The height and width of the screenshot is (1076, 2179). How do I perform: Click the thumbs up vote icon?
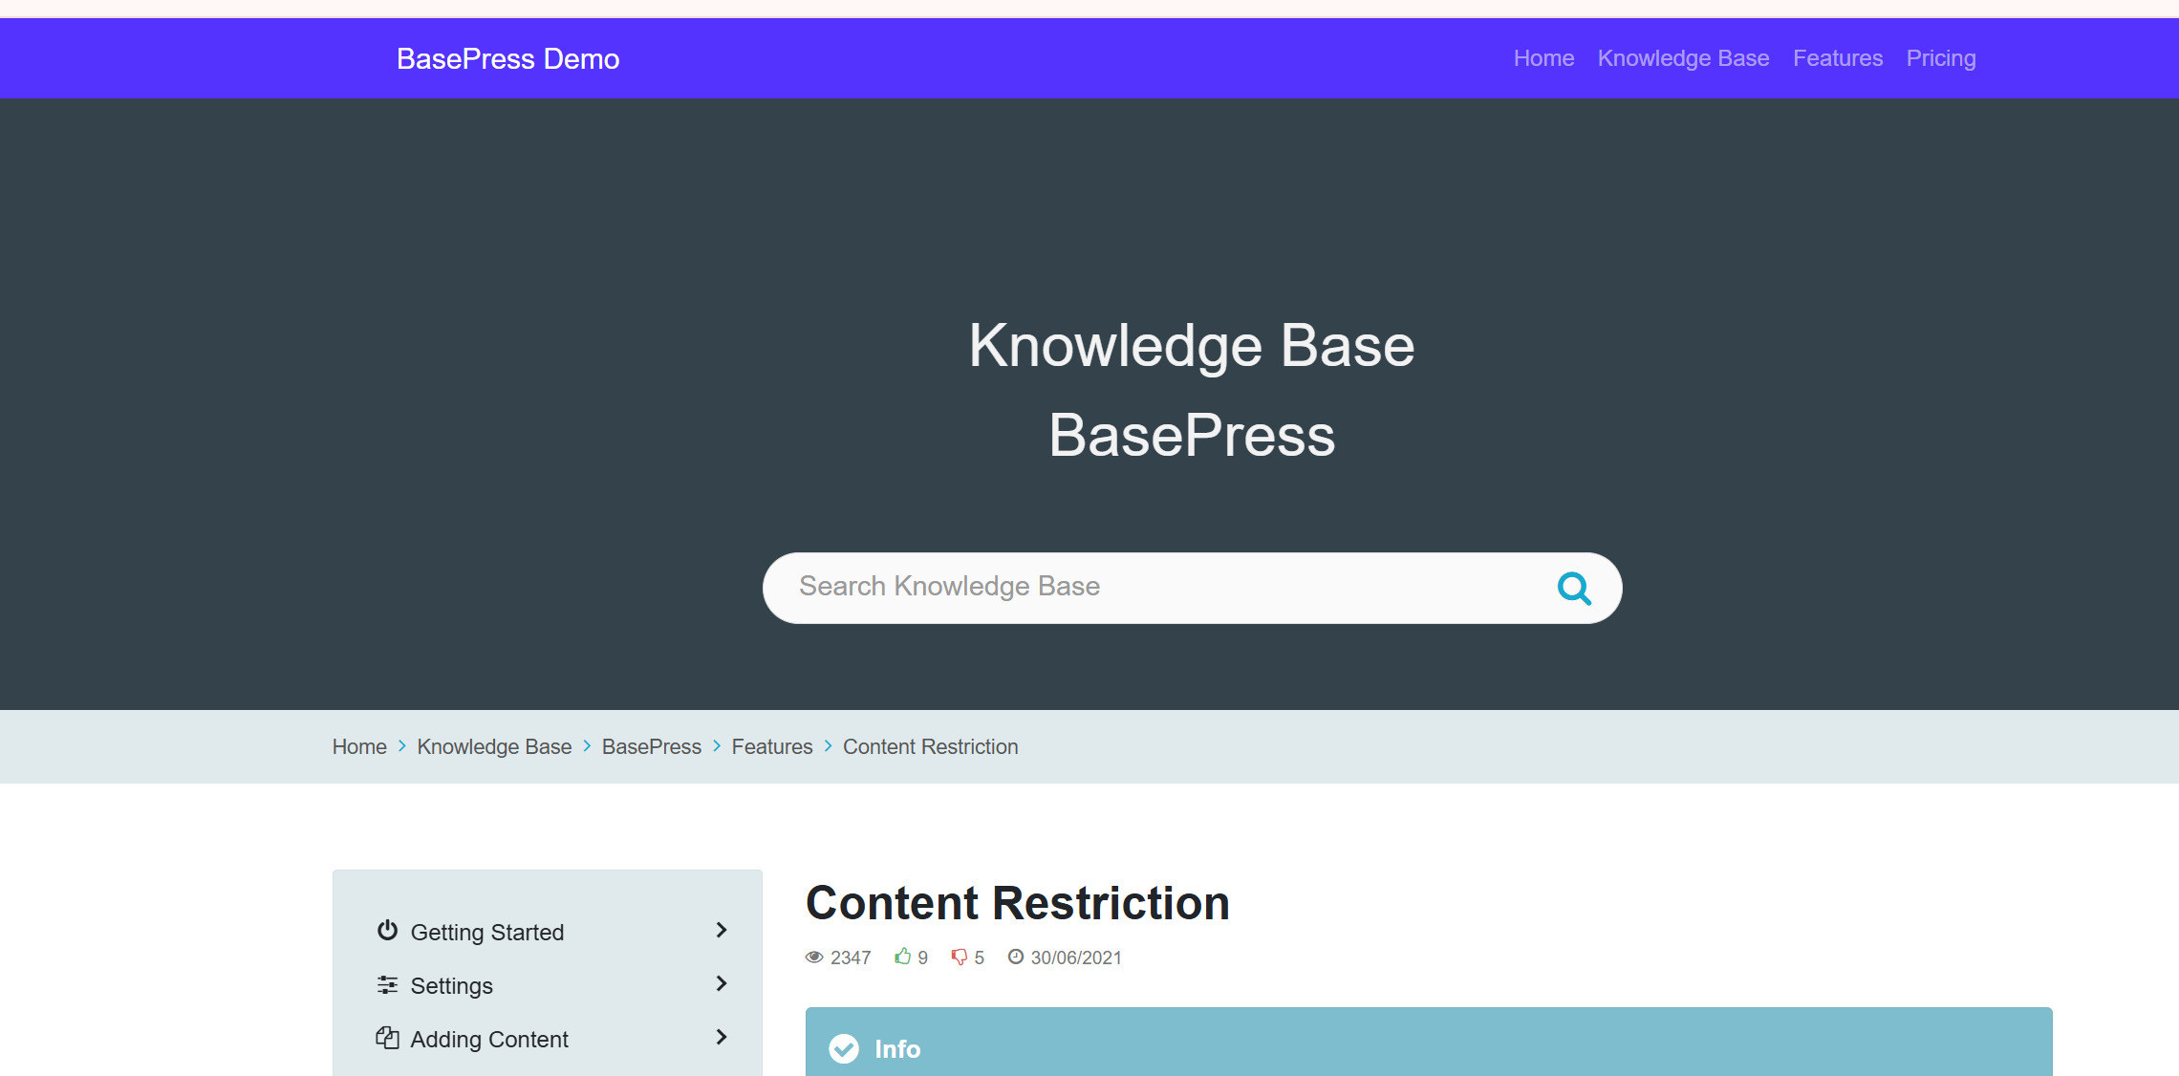pyautogui.click(x=902, y=957)
